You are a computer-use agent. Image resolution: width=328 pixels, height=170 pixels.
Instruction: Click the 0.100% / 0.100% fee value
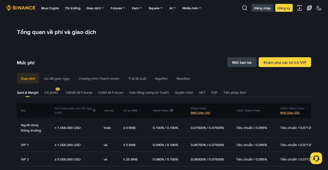tap(165, 128)
